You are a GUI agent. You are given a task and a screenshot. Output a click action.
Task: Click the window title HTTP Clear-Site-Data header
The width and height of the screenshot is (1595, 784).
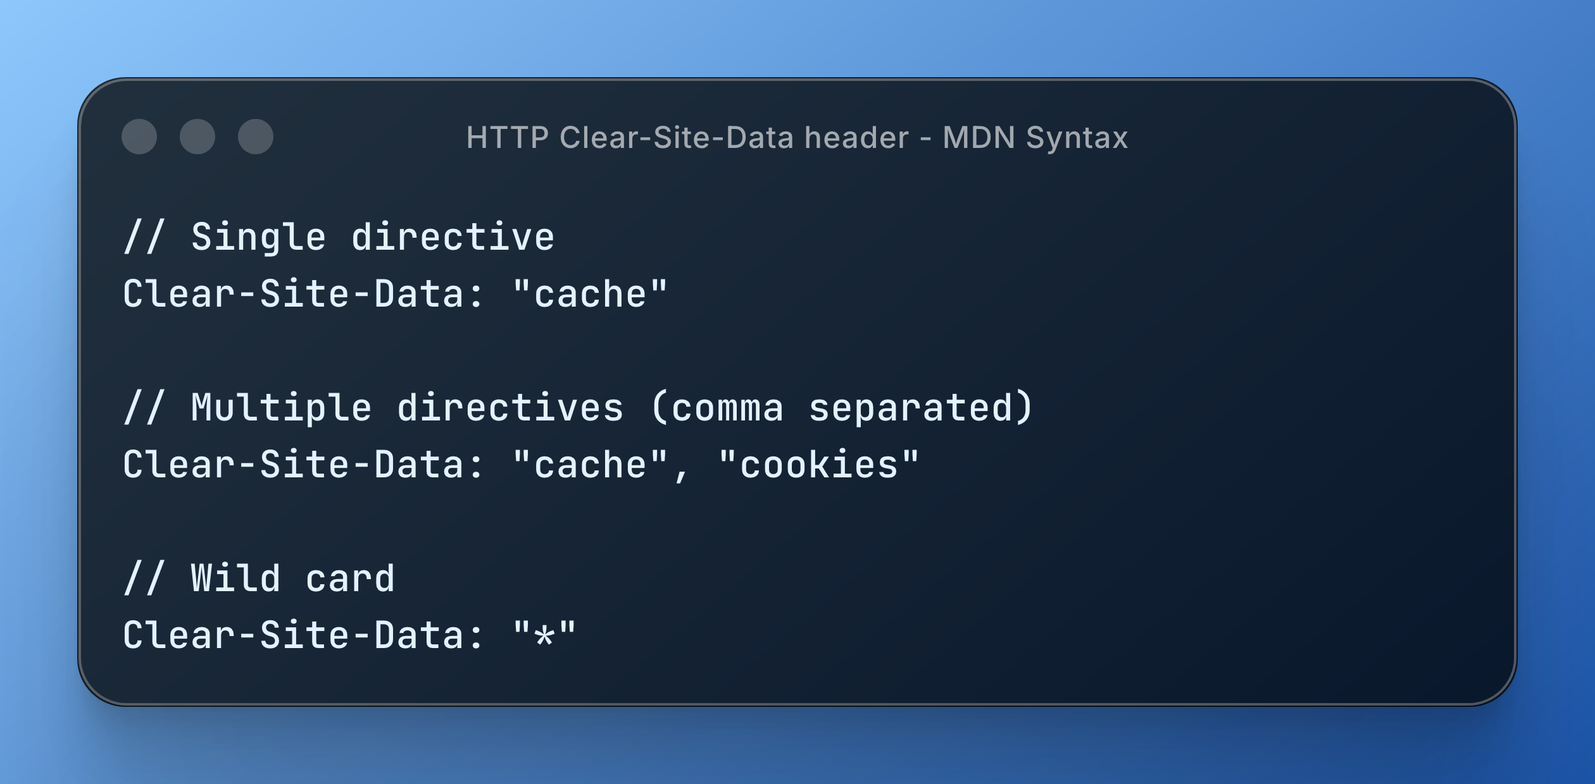pyautogui.click(x=687, y=138)
